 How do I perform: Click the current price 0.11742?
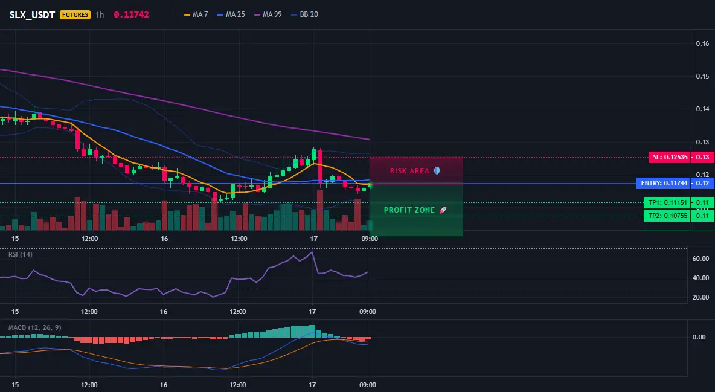(131, 14)
